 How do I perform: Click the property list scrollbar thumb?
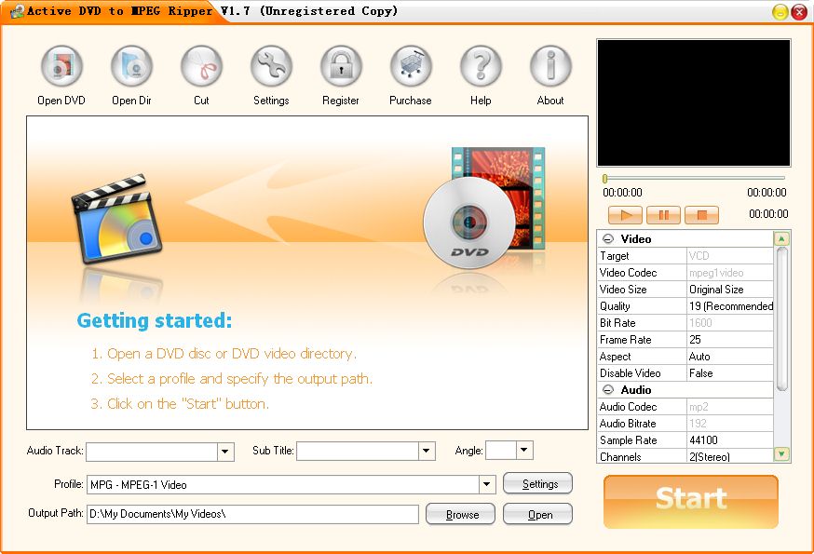pos(781,318)
